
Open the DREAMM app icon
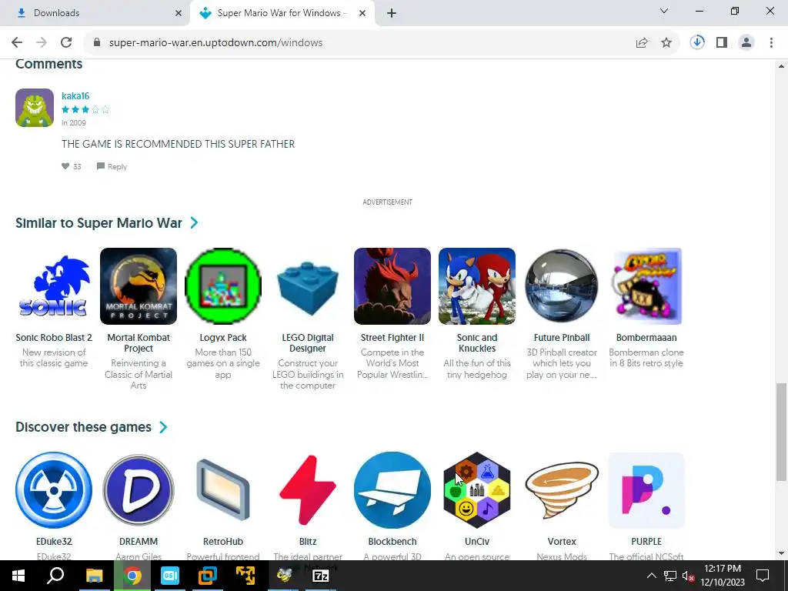click(139, 490)
